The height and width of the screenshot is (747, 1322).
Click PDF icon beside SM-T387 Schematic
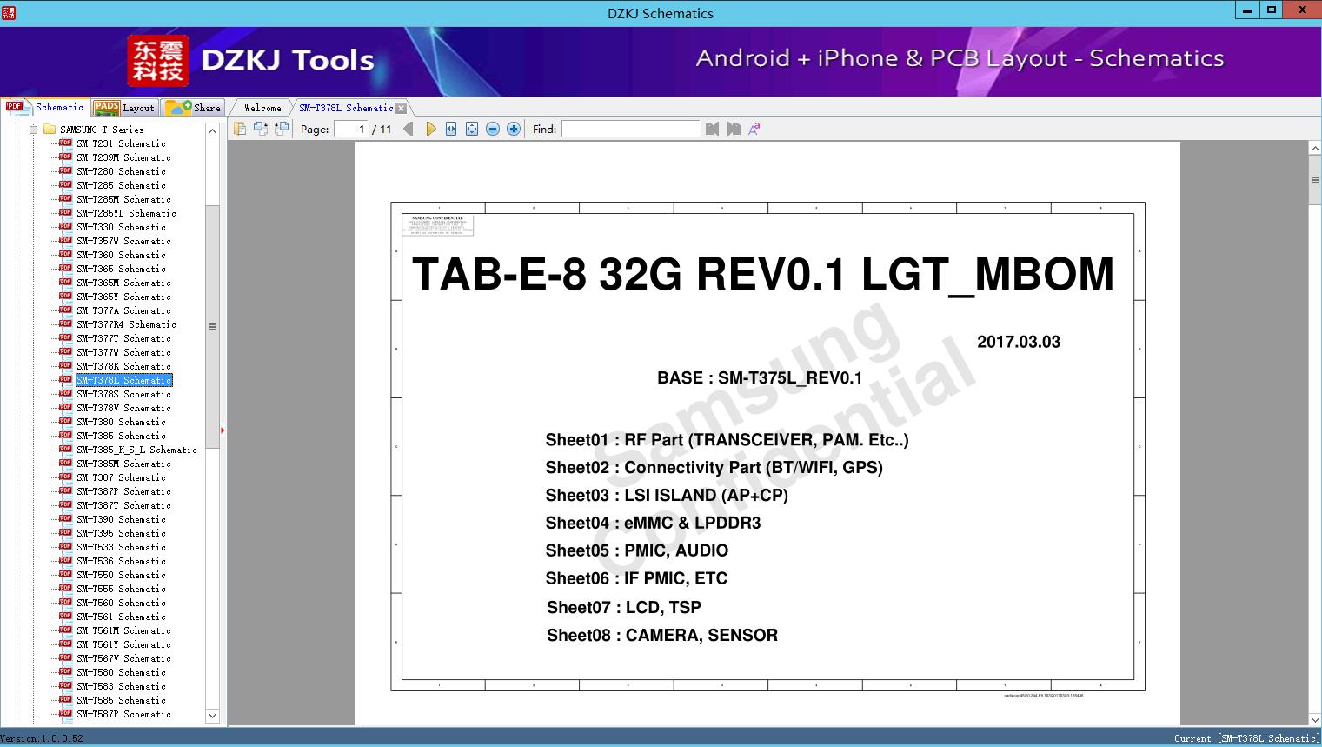[65, 477]
